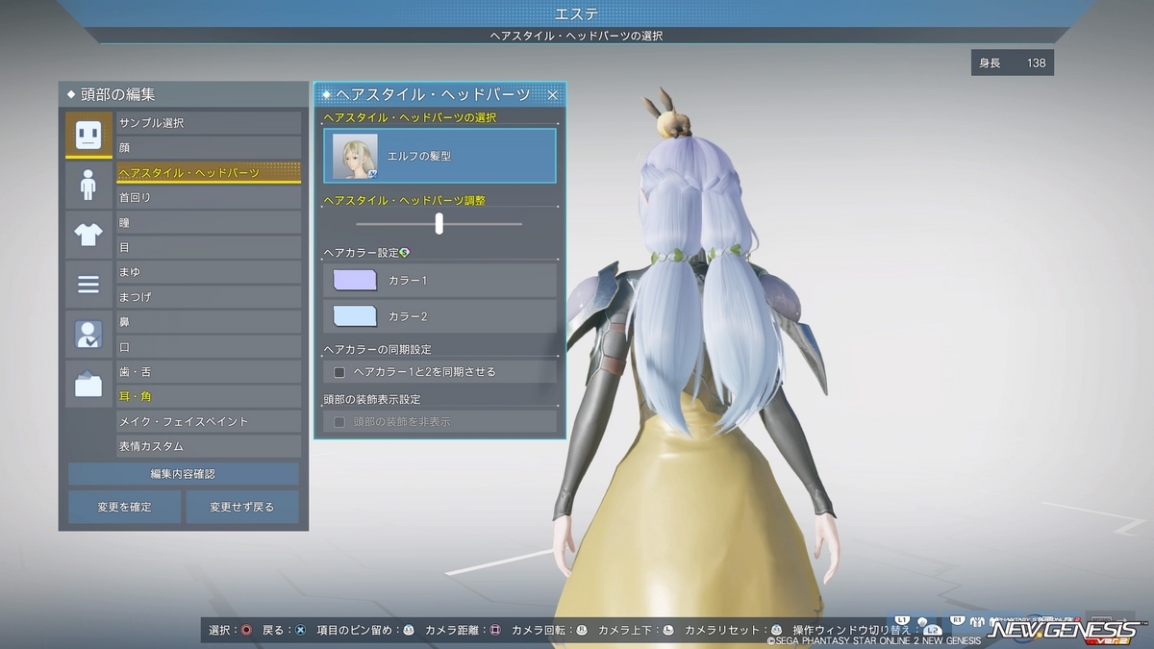1154x649 pixels.
Task: Click the 操作ウィンドウ切り替え button icon
Action: [x=932, y=630]
